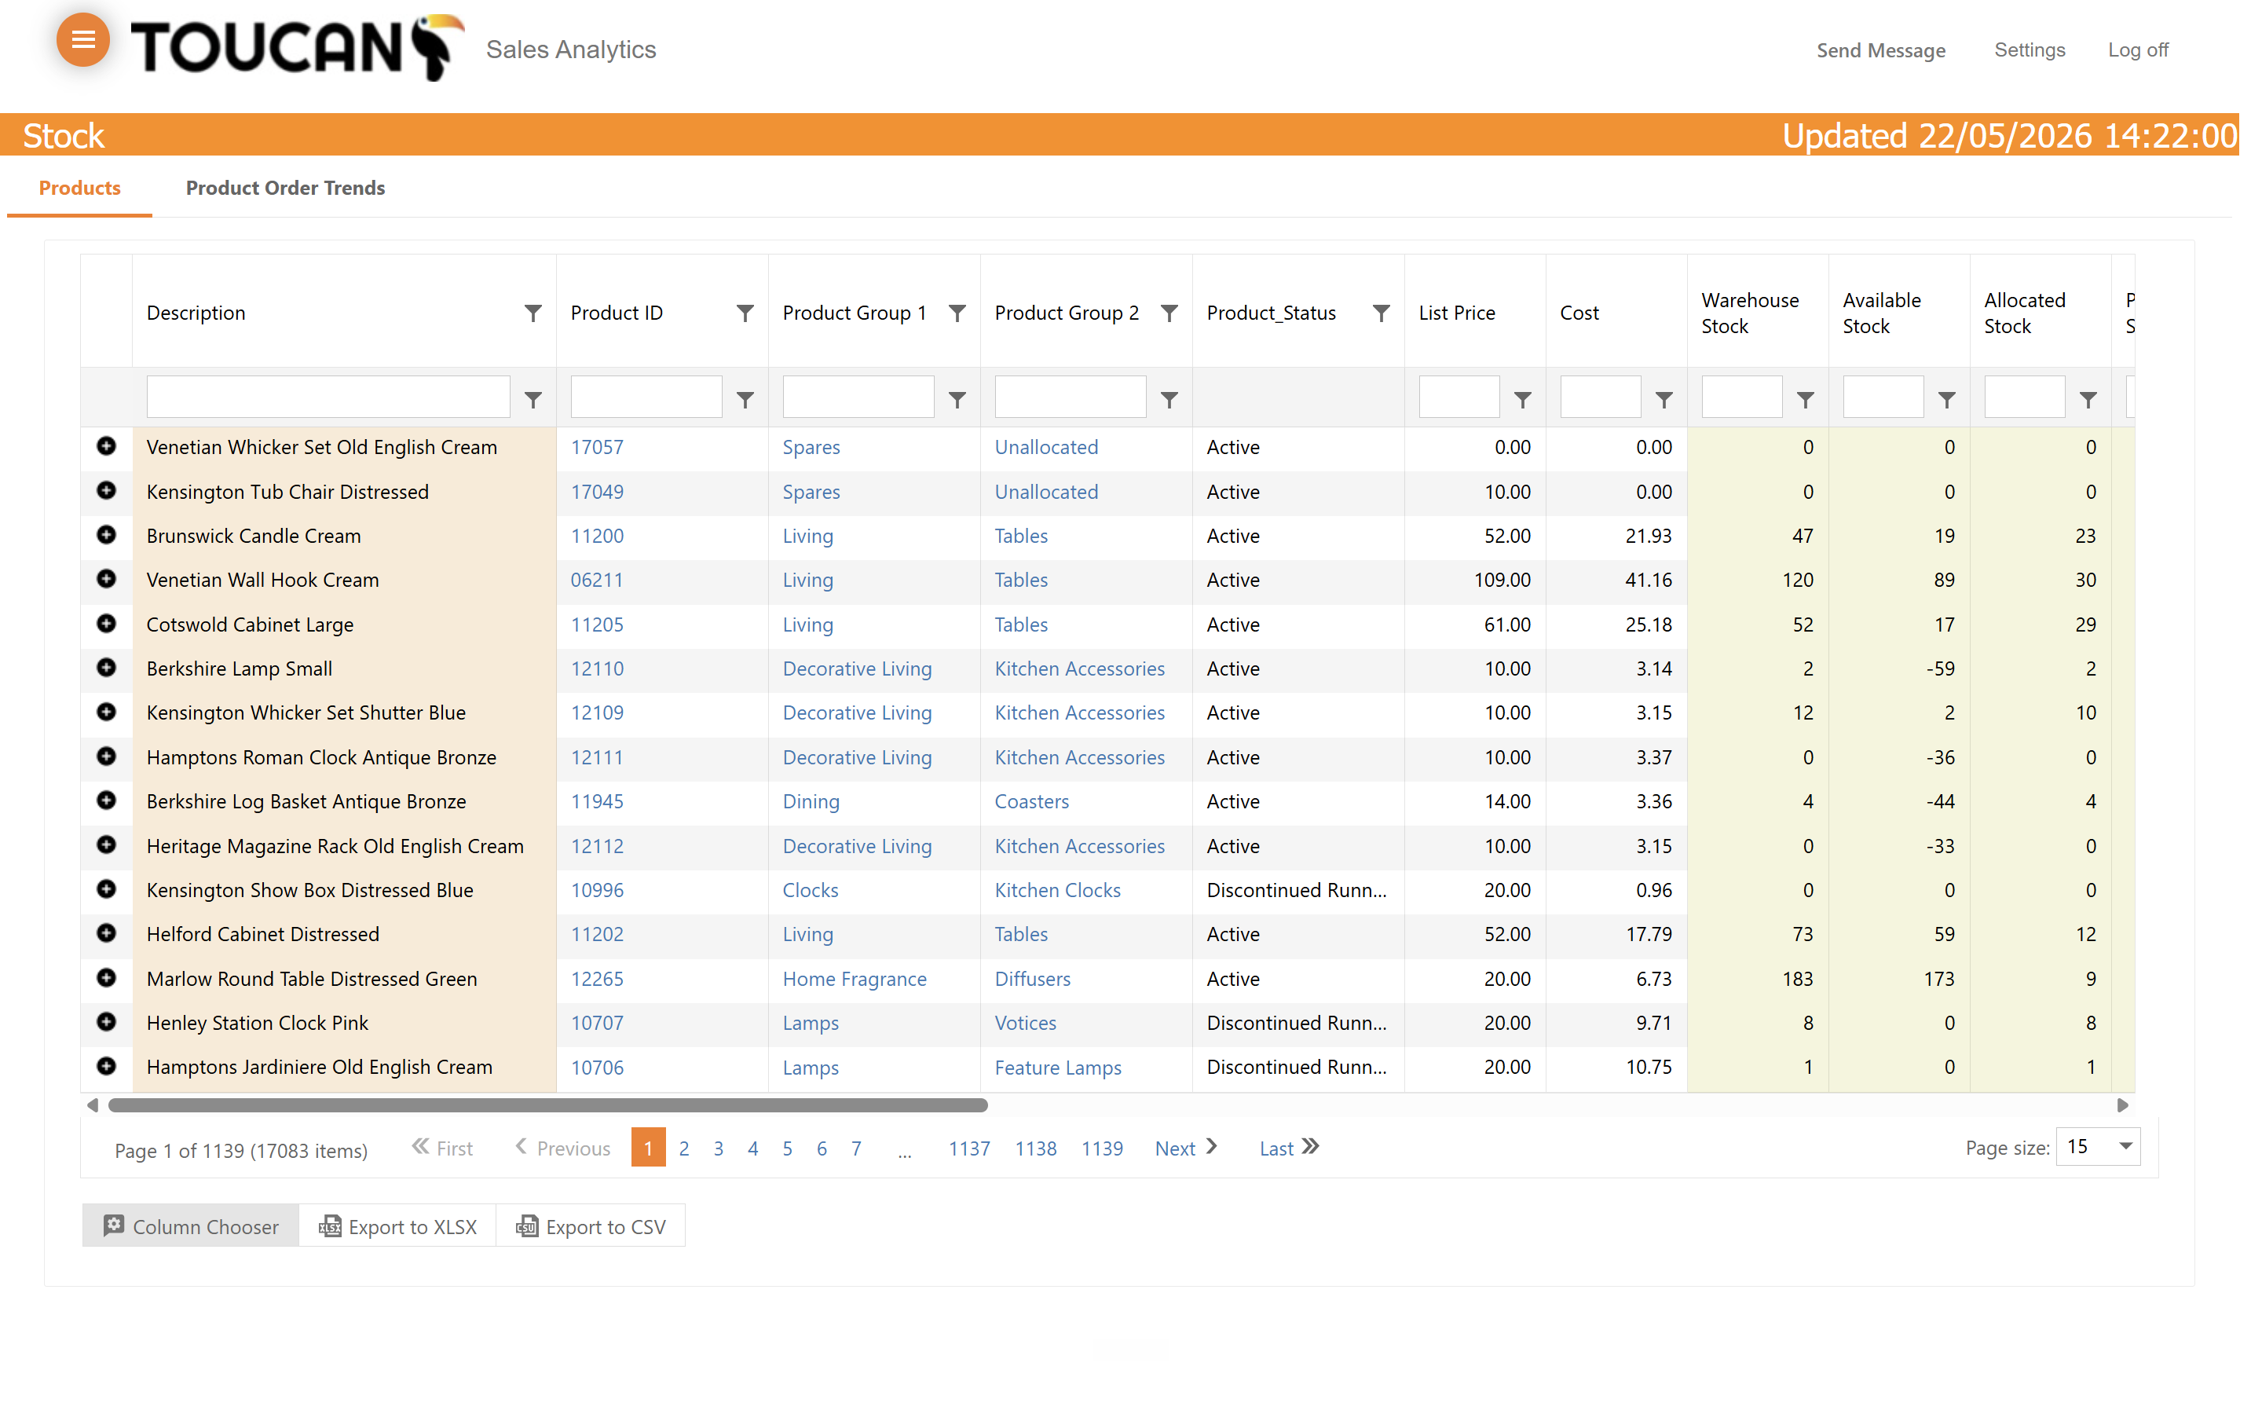
Task: Open product ID 06211 link
Action: (596, 580)
